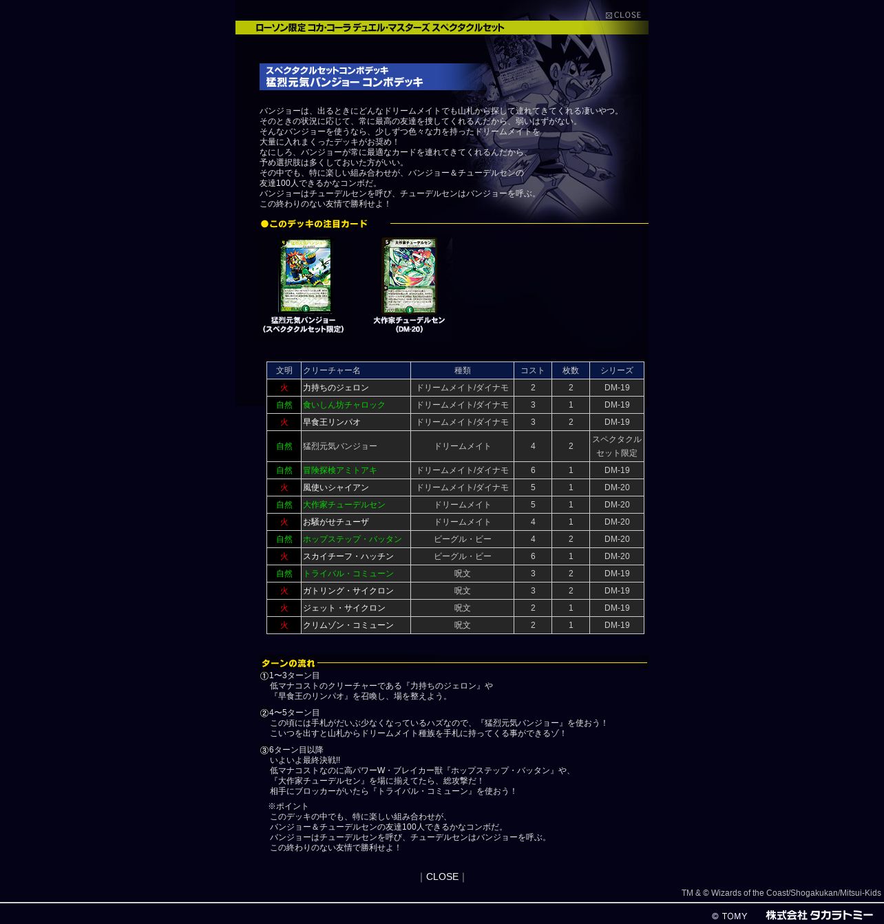Click the ターンの流れ section heading

coord(288,663)
